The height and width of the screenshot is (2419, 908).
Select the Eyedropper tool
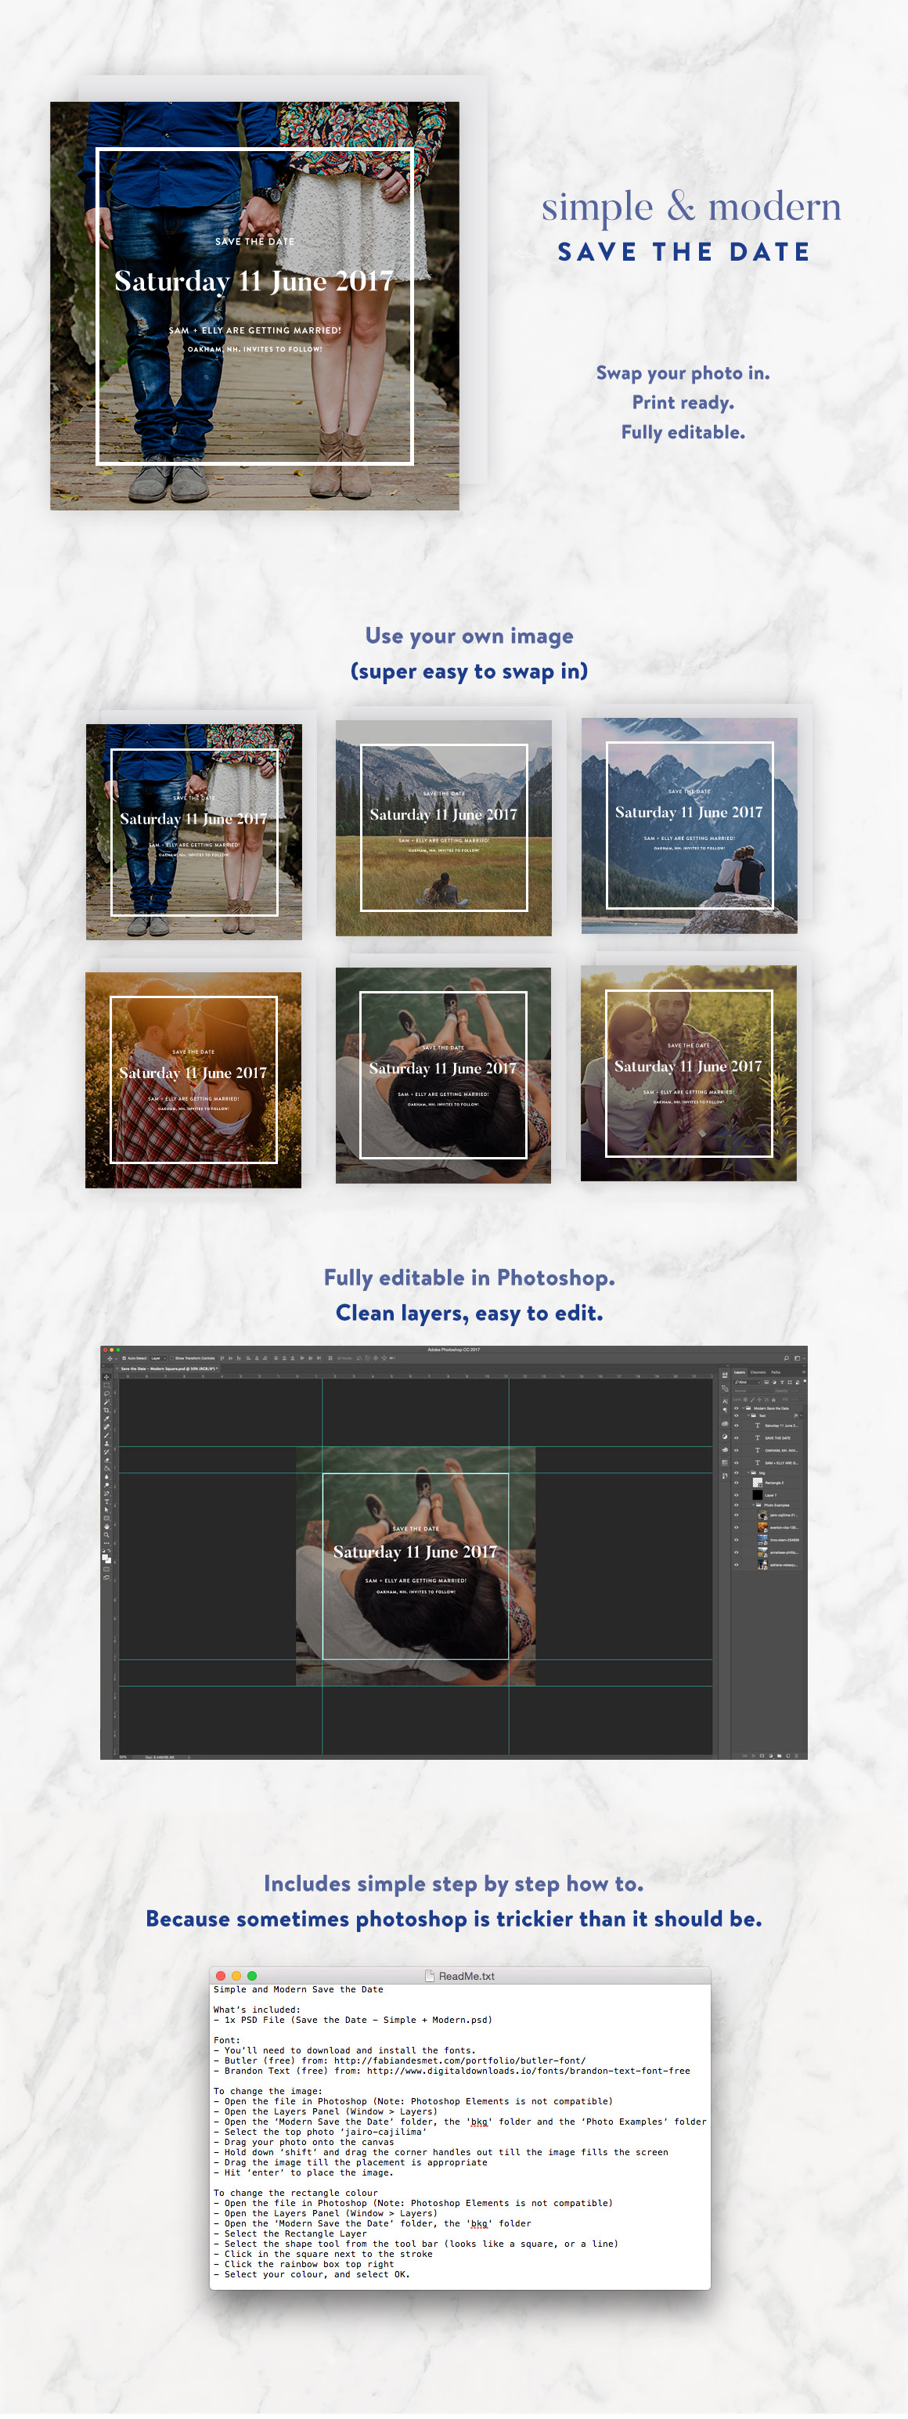pos(107,1418)
